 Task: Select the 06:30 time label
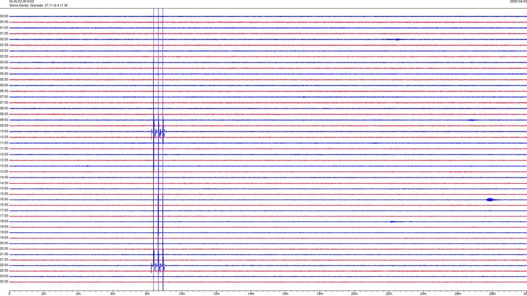pyautogui.click(x=4, y=91)
